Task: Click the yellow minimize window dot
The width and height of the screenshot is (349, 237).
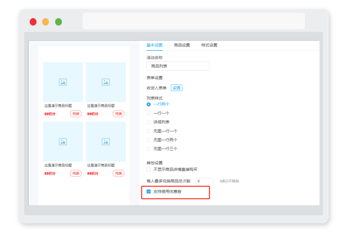Action: (45, 22)
